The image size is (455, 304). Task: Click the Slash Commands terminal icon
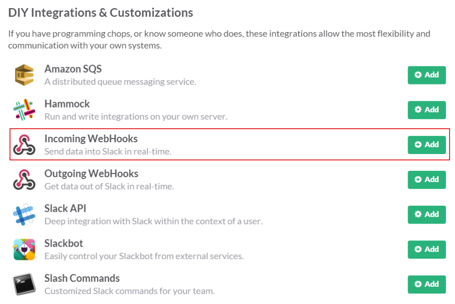point(24,284)
